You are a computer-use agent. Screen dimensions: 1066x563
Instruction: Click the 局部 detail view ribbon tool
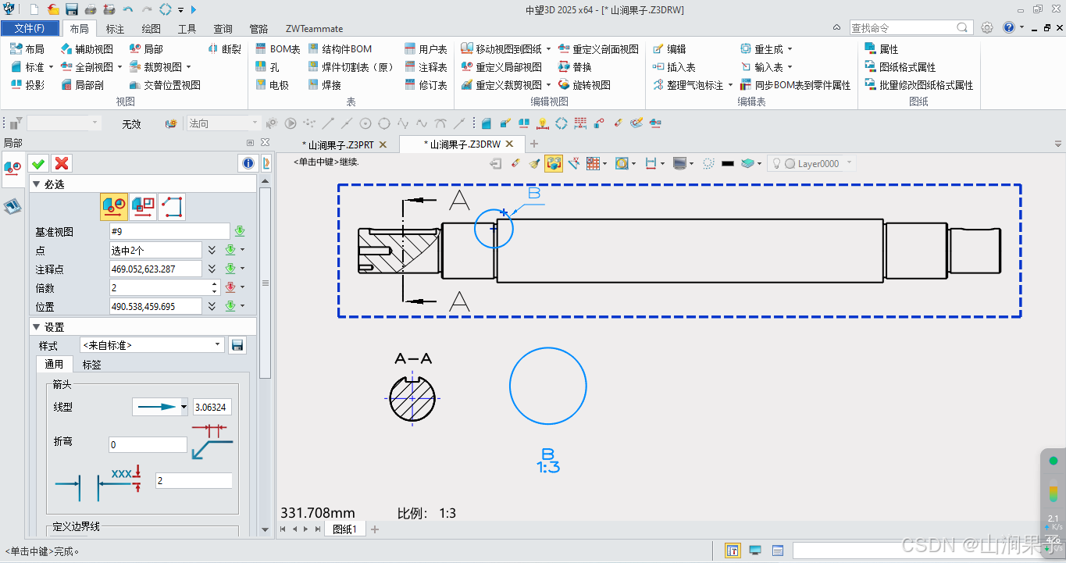pyautogui.click(x=146, y=49)
